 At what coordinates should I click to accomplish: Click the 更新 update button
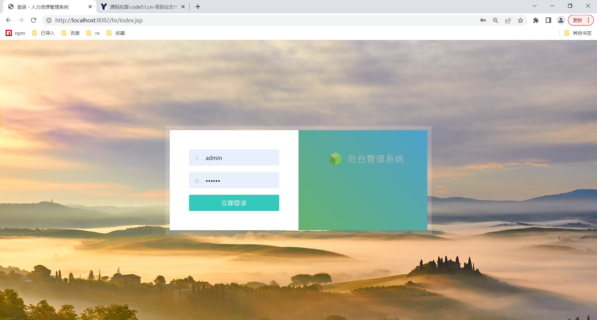581,20
